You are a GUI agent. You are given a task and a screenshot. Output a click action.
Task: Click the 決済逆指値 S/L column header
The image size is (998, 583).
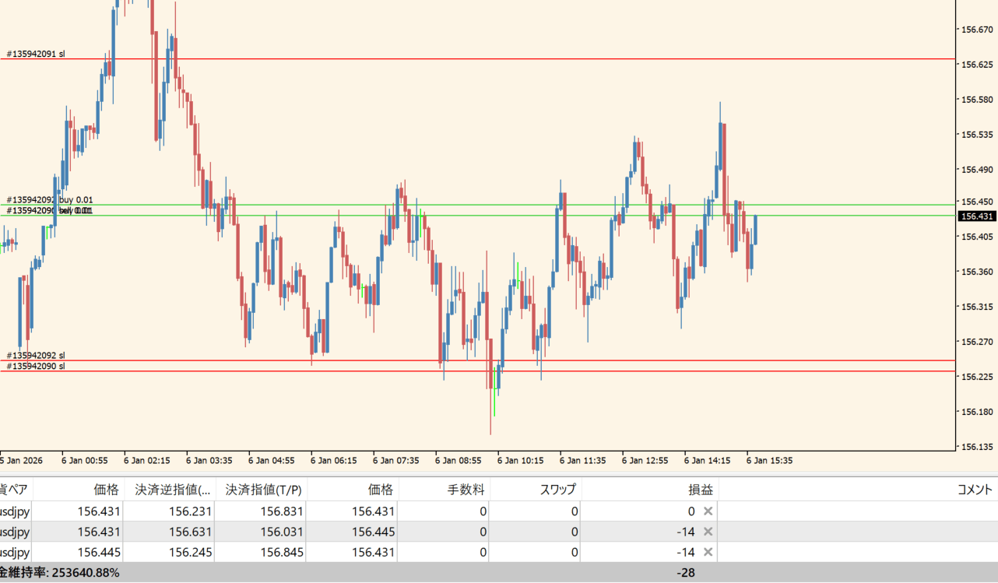point(170,490)
